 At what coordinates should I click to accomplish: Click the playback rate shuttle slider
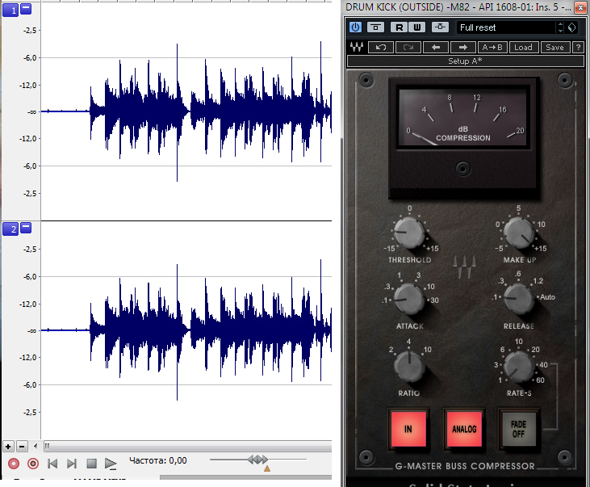(x=258, y=460)
